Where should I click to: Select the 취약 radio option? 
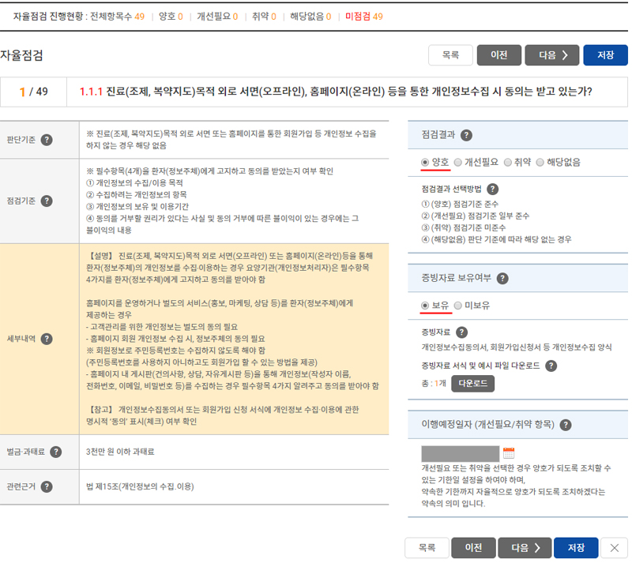point(508,162)
